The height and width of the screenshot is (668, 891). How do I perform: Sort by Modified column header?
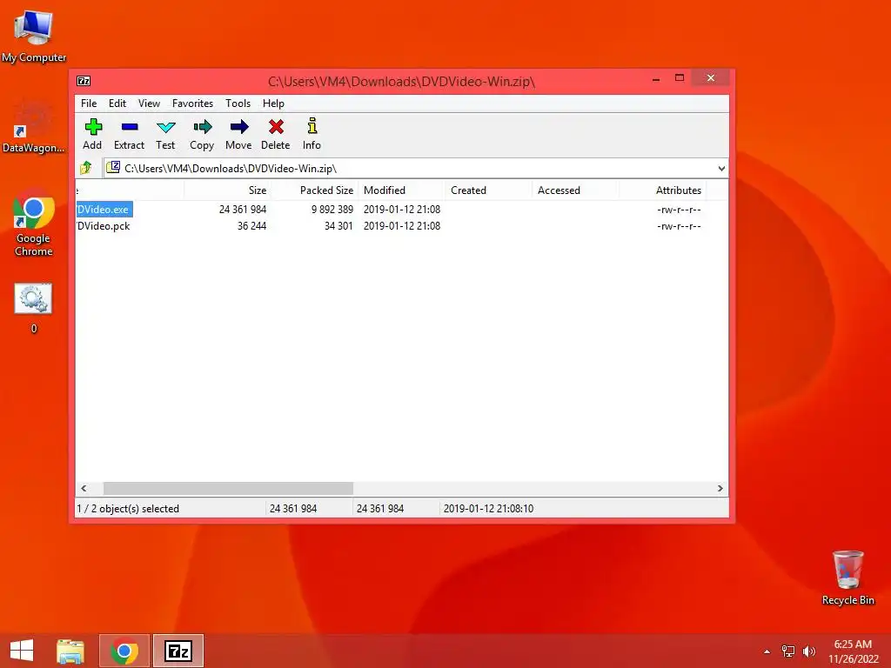click(401, 190)
